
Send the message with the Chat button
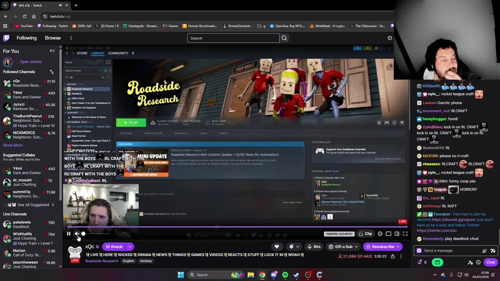coord(491,262)
